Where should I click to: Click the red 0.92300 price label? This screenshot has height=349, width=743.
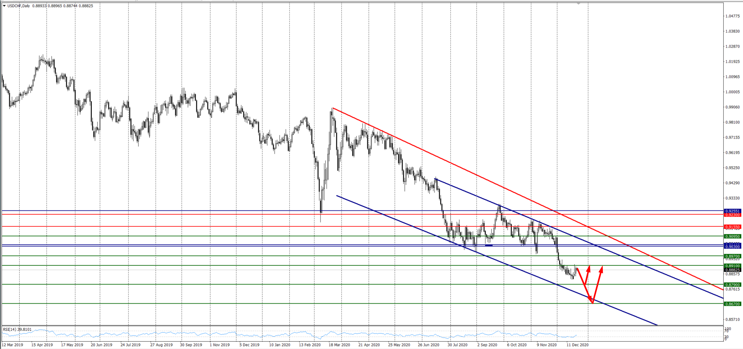(732, 215)
